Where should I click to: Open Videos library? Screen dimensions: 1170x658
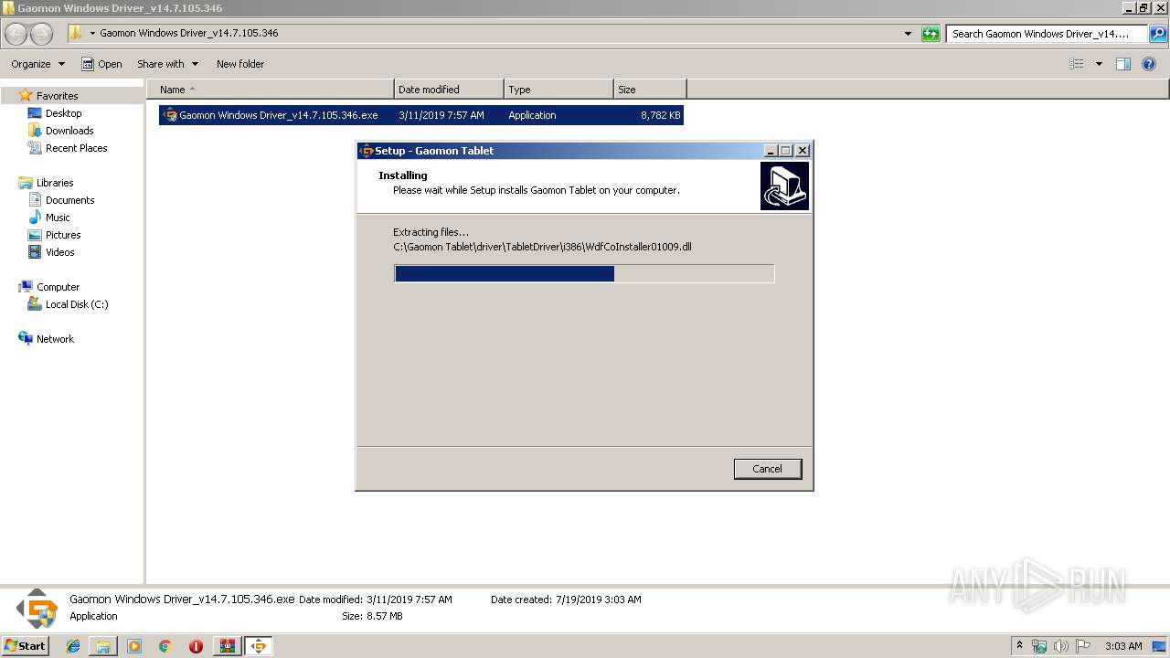pos(59,252)
